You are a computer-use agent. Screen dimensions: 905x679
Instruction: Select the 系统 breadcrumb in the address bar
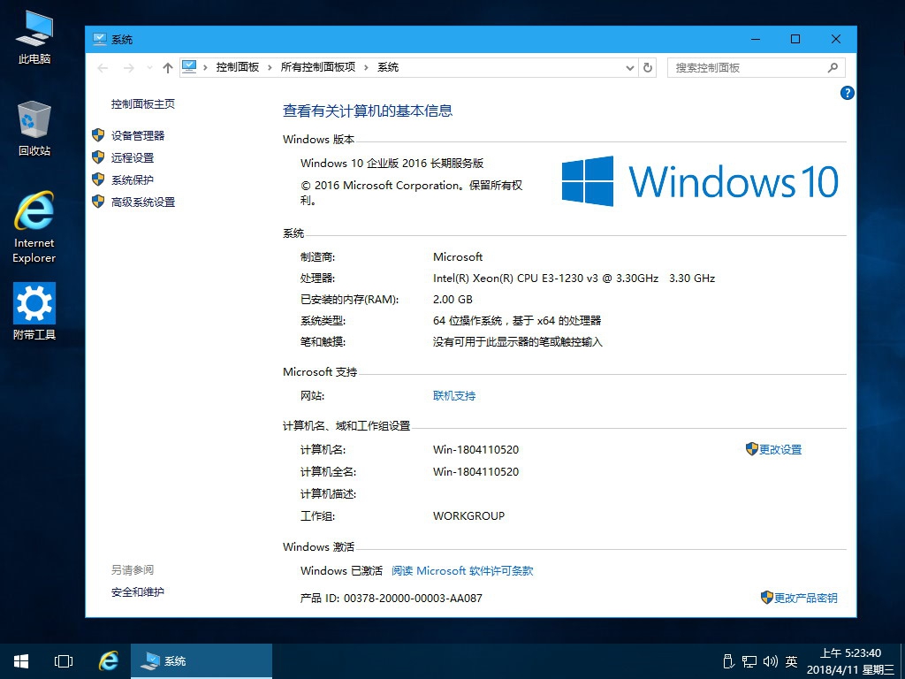(388, 67)
